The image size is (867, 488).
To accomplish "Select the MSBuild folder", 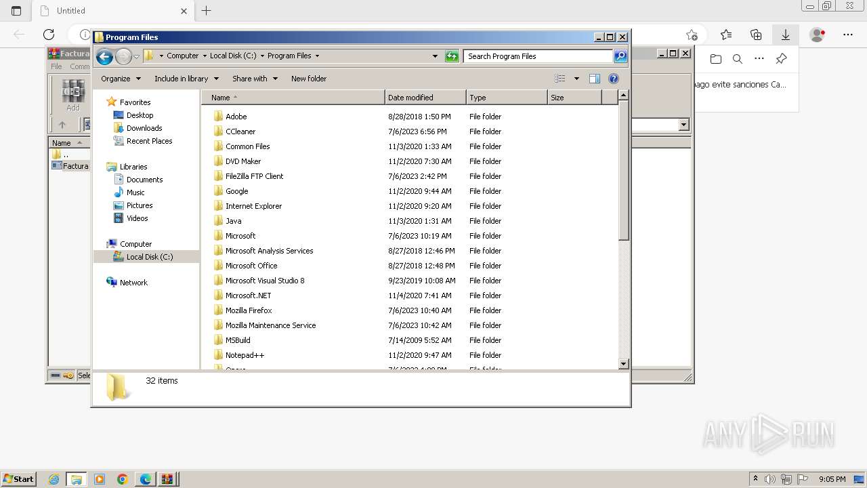I will (x=238, y=340).
